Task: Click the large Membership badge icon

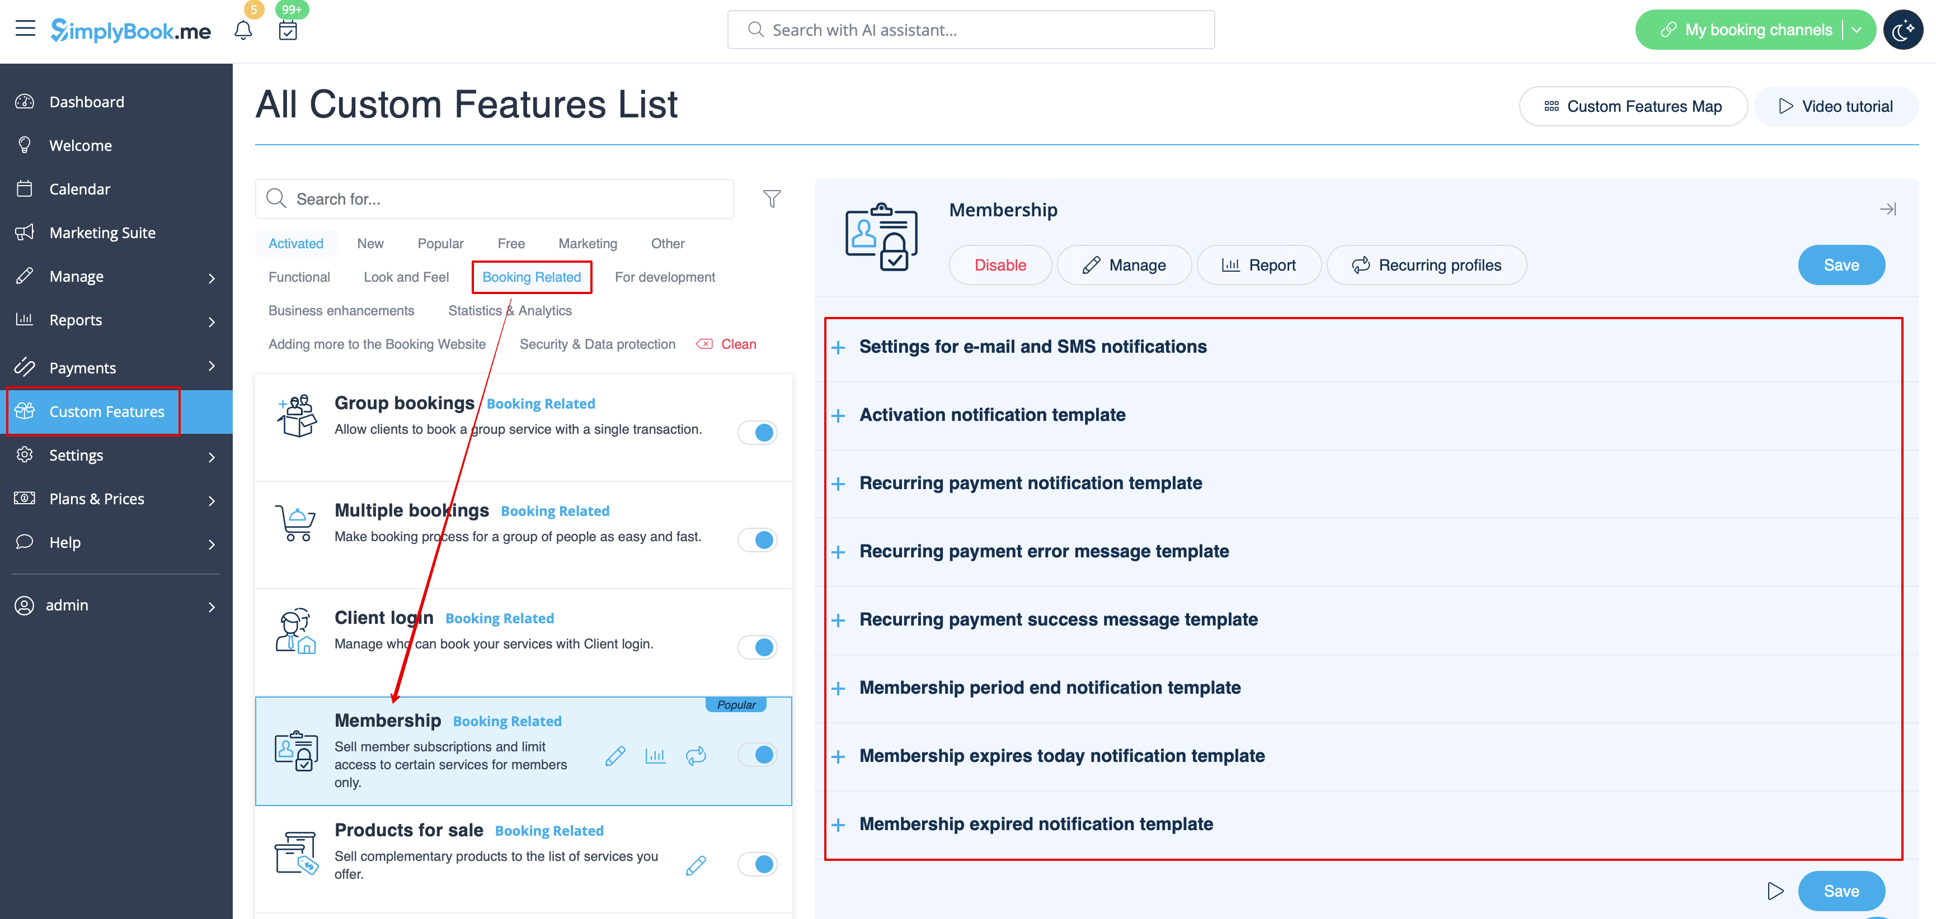Action: 882,236
